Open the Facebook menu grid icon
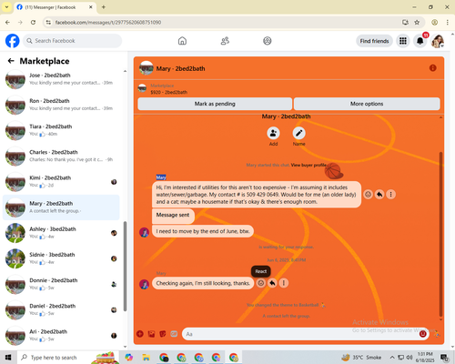This screenshot has height=364, width=455. click(403, 41)
